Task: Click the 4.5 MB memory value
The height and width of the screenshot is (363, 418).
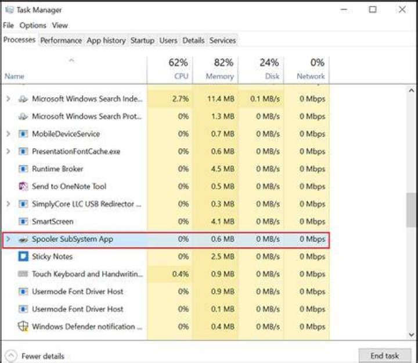Action: tap(223, 169)
